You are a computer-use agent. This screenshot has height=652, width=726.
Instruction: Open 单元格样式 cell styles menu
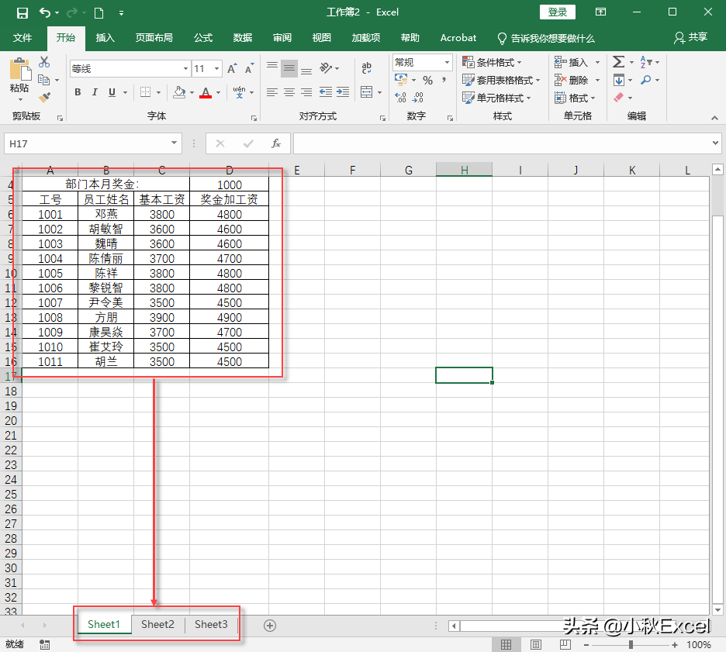[x=497, y=98]
